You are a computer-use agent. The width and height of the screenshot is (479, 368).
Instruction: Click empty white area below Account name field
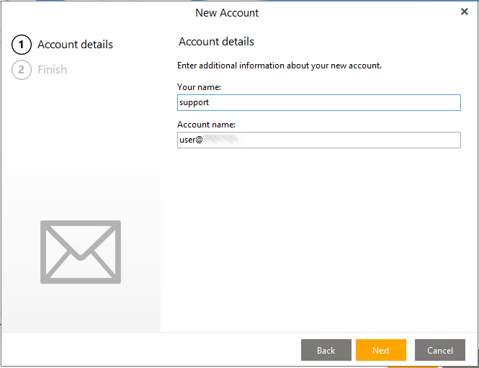[x=318, y=230]
